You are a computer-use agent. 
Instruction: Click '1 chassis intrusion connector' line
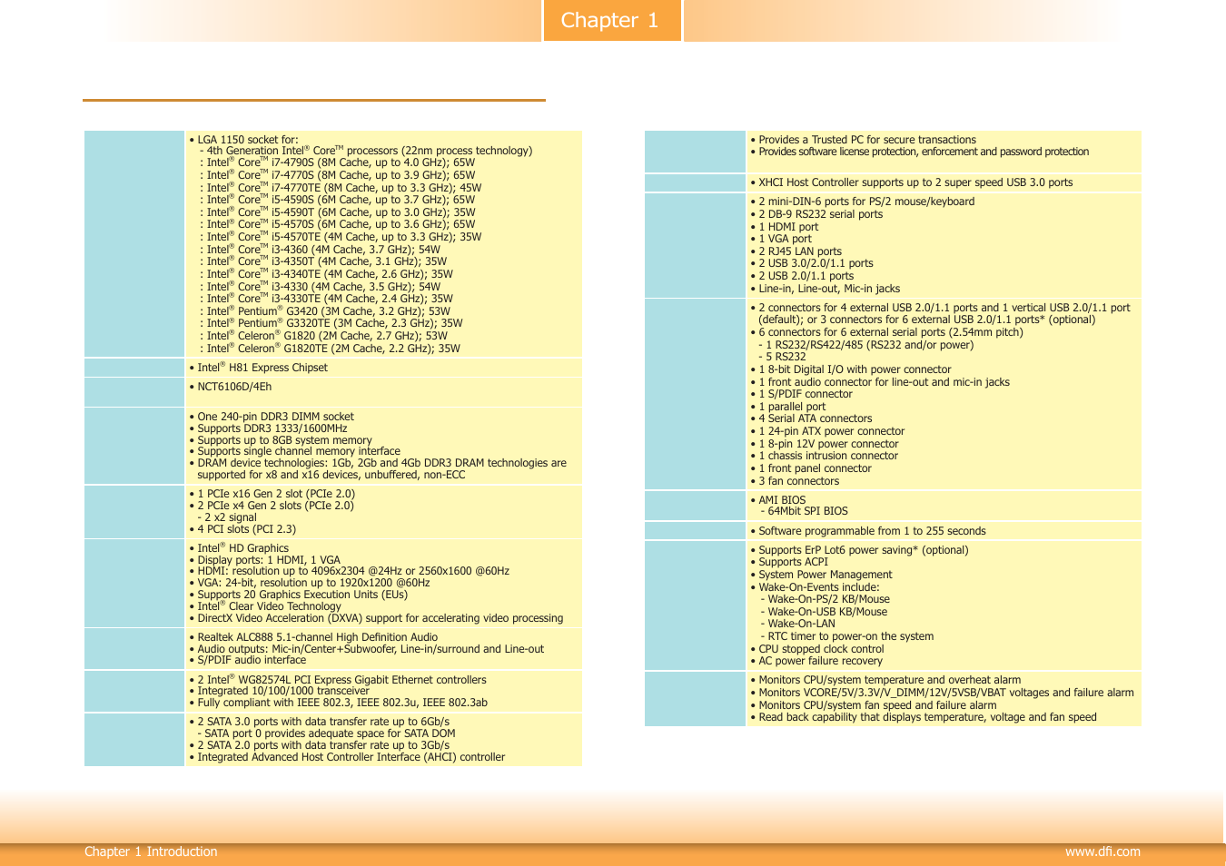point(824,456)
